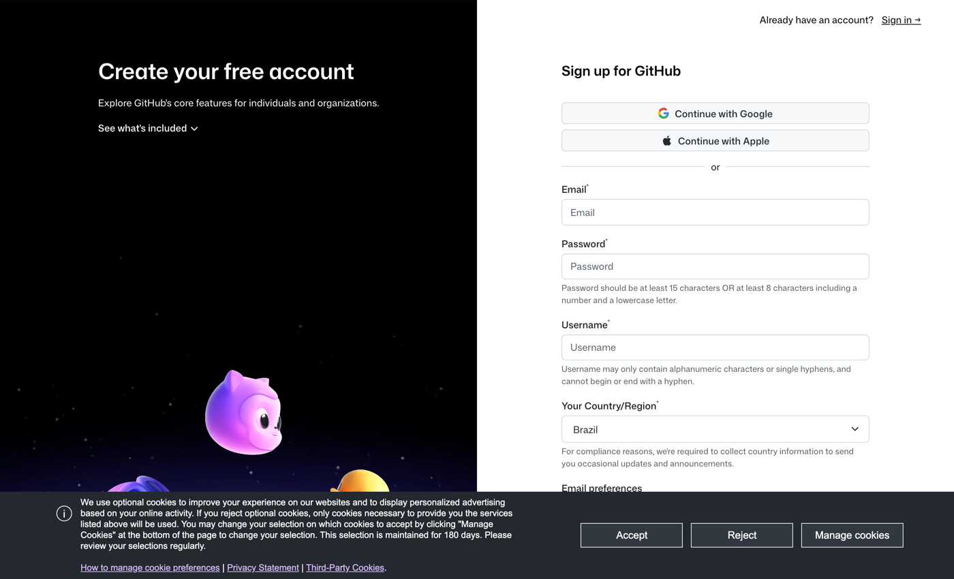Open the Sign in link
This screenshot has width=954, height=579.
(x=901, y=20)
